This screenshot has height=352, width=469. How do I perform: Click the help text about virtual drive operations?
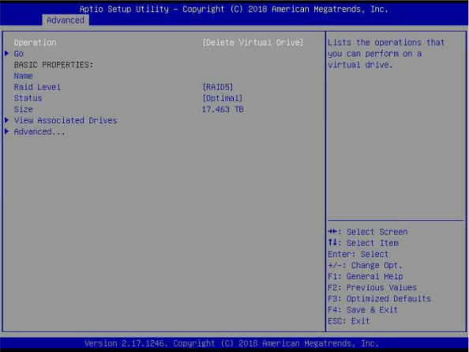click(386, 54)
